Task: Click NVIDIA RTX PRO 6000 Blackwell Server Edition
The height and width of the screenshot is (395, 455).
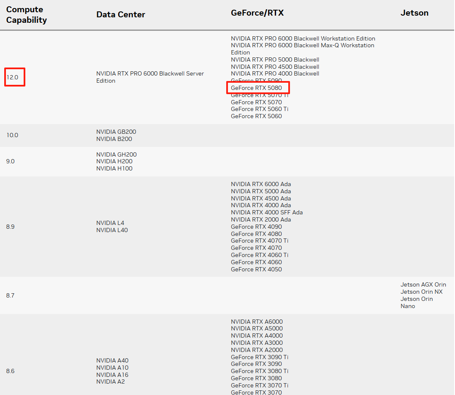Action: click(150, 77)
